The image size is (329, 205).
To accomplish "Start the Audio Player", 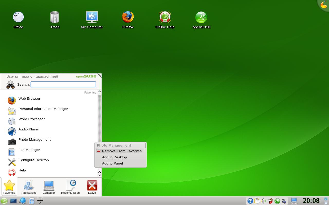I will 29,129.
